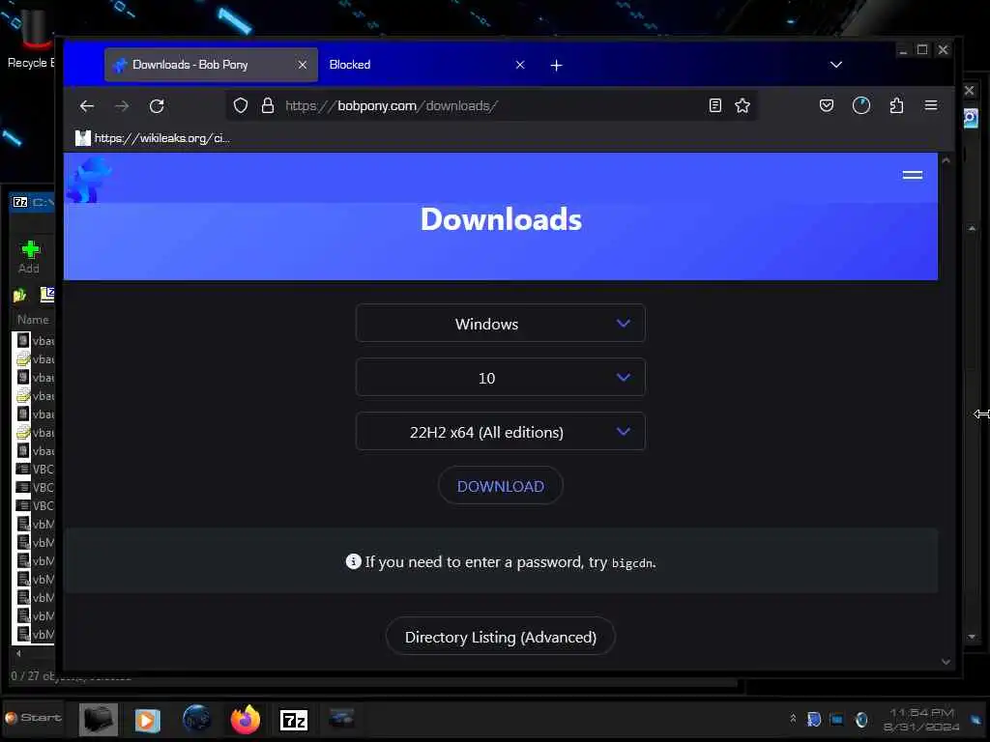The width and height of the screenshot is (990, 742).
Task: Open new tab with plus button
Action: [556, 65]
